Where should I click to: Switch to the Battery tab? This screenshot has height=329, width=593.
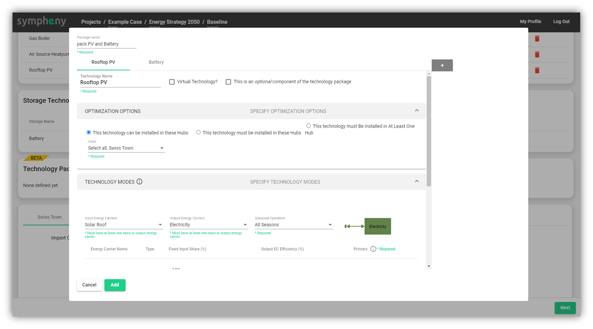156,62
